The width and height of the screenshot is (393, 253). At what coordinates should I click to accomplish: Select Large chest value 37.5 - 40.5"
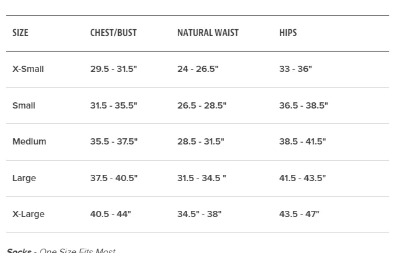pos(114,178)
